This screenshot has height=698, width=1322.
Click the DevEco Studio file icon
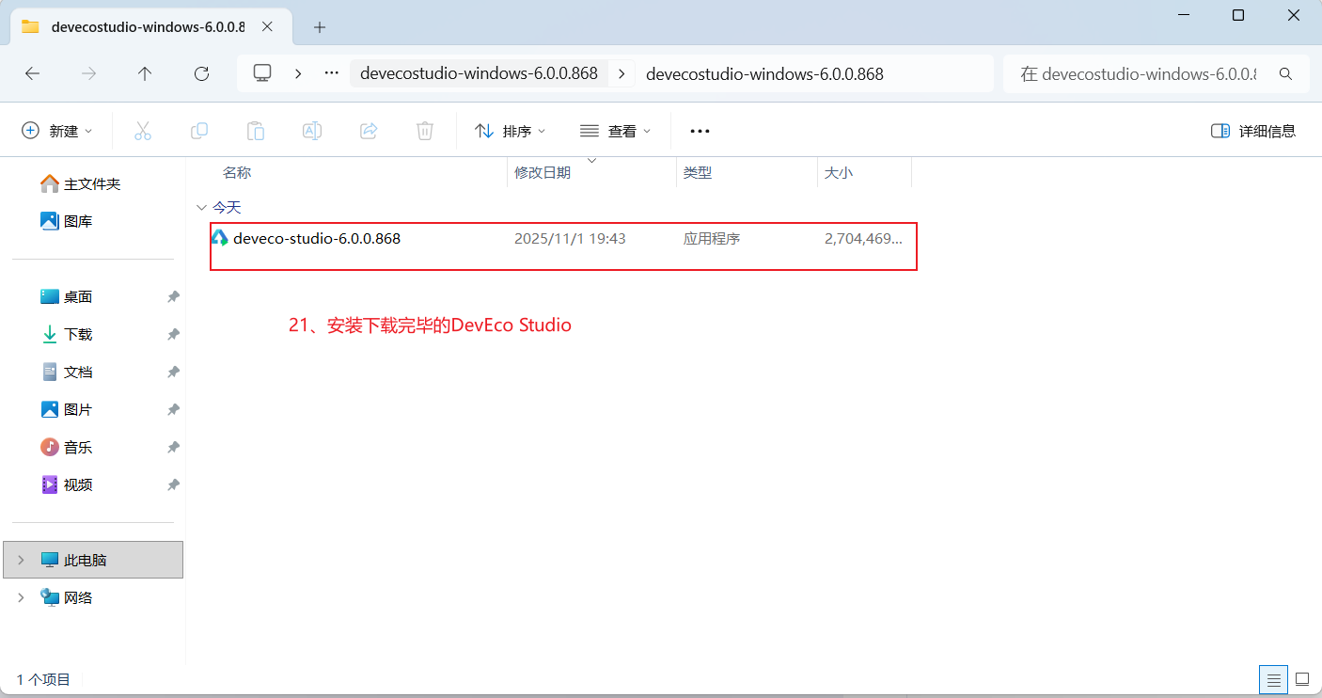pyautogui.click(x=220, y=238)
